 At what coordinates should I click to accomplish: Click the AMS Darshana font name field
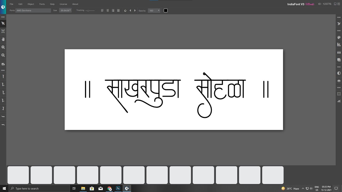pos(33,10)
